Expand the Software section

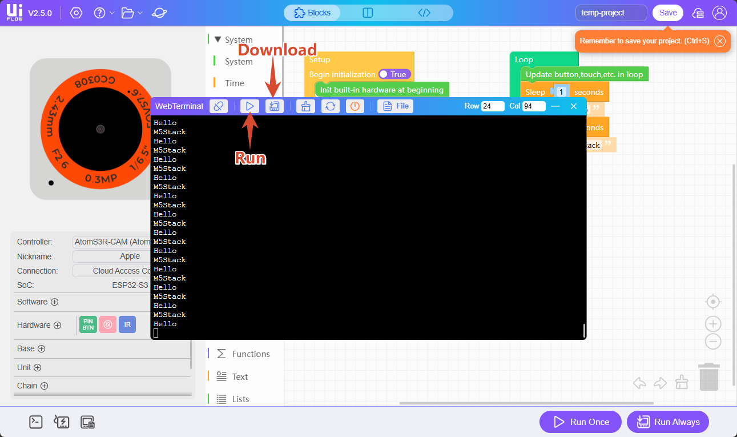55,302
